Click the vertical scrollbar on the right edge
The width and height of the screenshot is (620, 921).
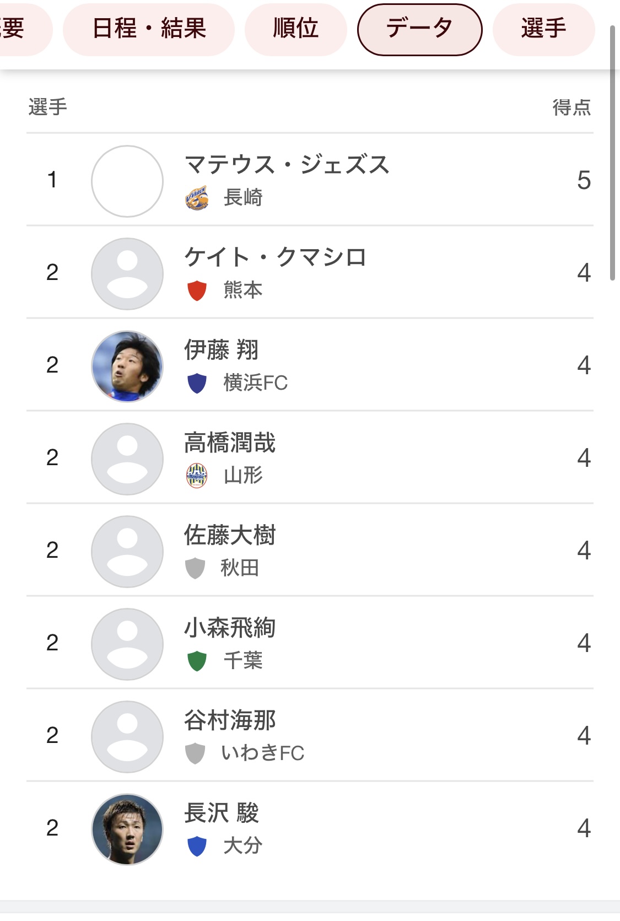point(612,153)
